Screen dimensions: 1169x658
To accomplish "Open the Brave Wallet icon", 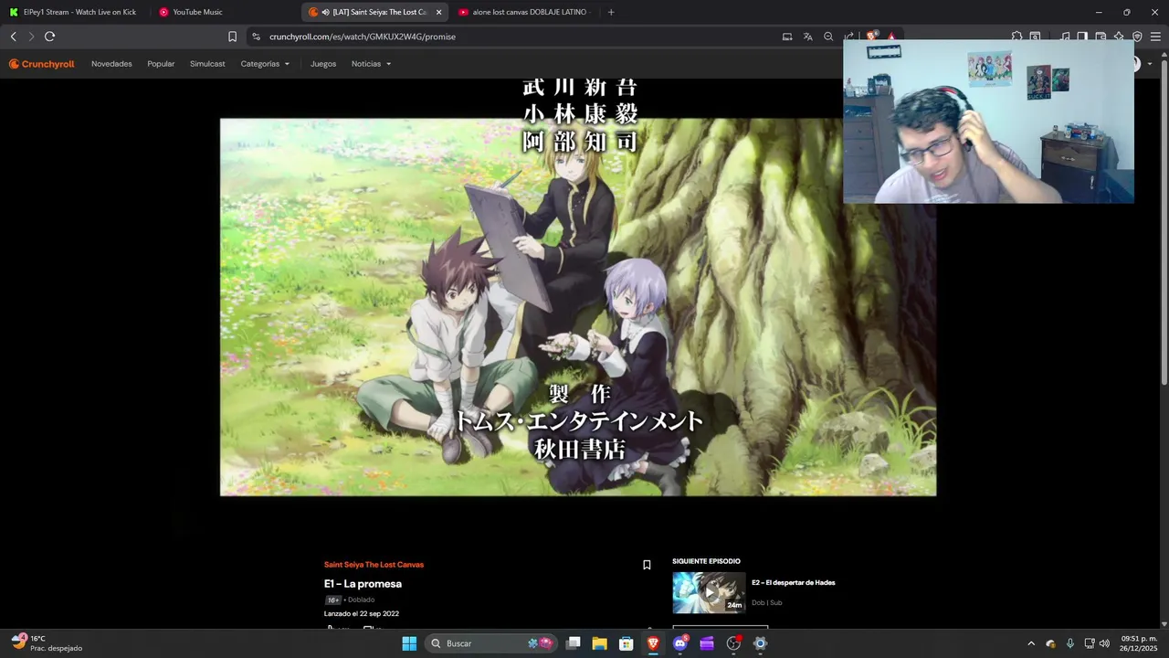I will pyautogui.click(x=1101, y=37).
